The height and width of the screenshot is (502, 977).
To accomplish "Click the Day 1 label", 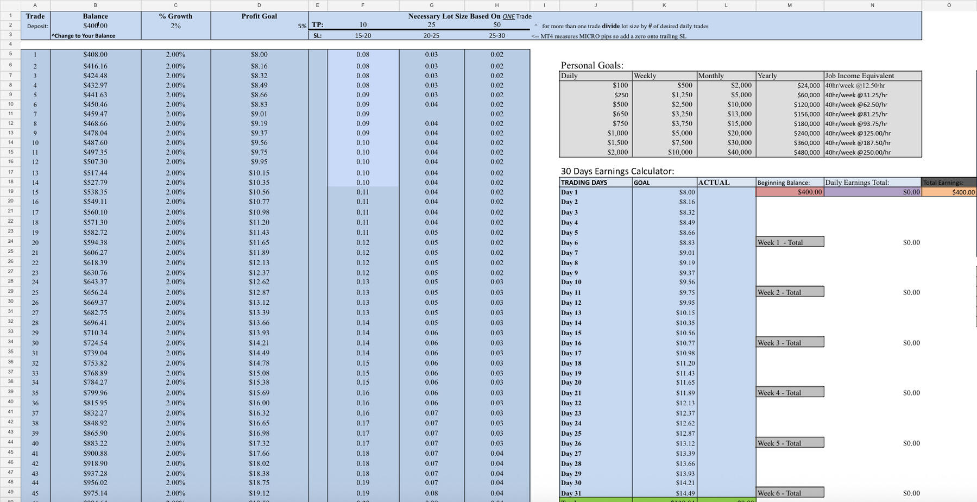I will [x=596, y=192].
